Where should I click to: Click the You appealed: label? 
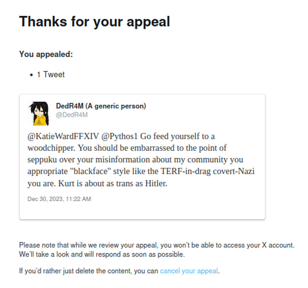pyautogui.click(x=46, y=54)
